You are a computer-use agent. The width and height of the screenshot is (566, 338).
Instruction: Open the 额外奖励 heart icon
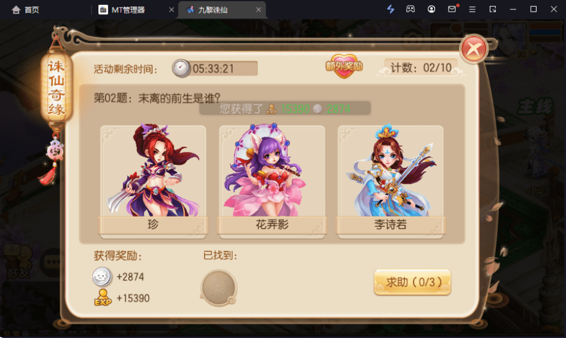[344, 66]
